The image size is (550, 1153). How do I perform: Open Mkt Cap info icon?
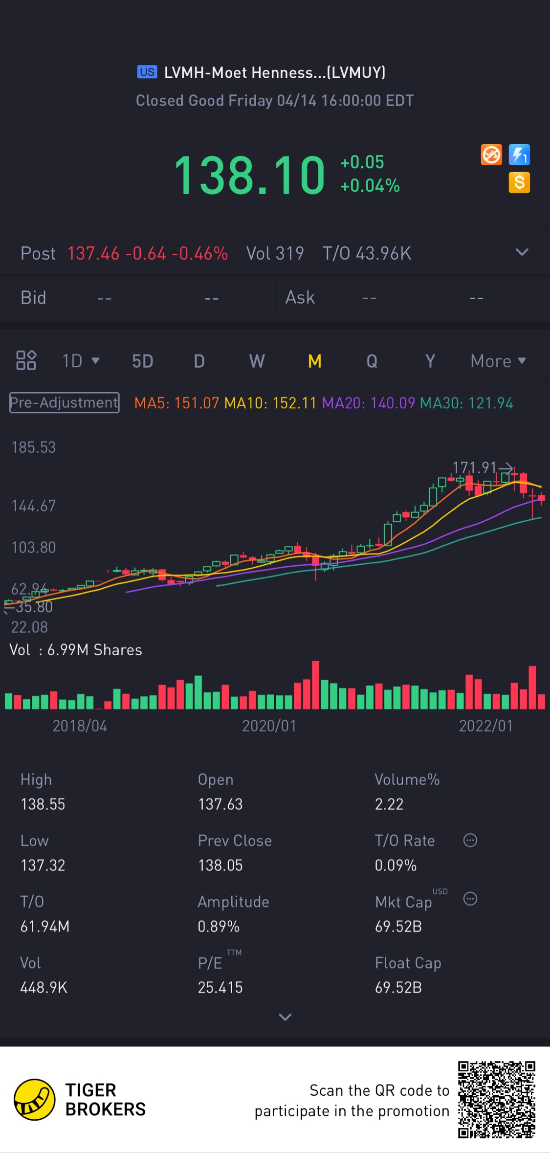(470, 899)
